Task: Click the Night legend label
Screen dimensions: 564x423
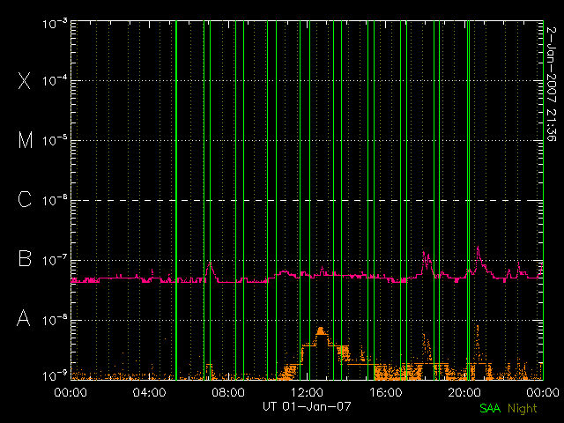Action: (x=523, y=409)
